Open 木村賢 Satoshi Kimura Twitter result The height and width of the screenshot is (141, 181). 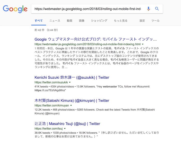pyautogui.click(x=72, y=101)
